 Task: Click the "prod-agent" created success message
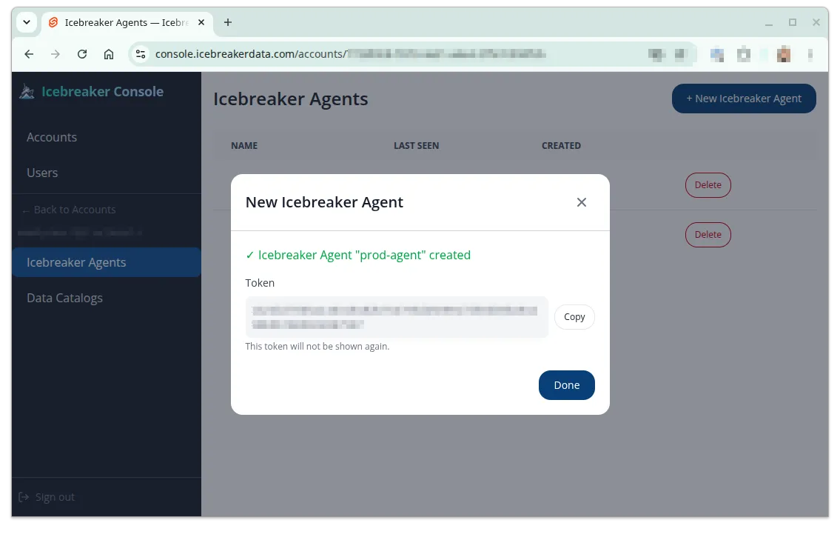[358, 256]
